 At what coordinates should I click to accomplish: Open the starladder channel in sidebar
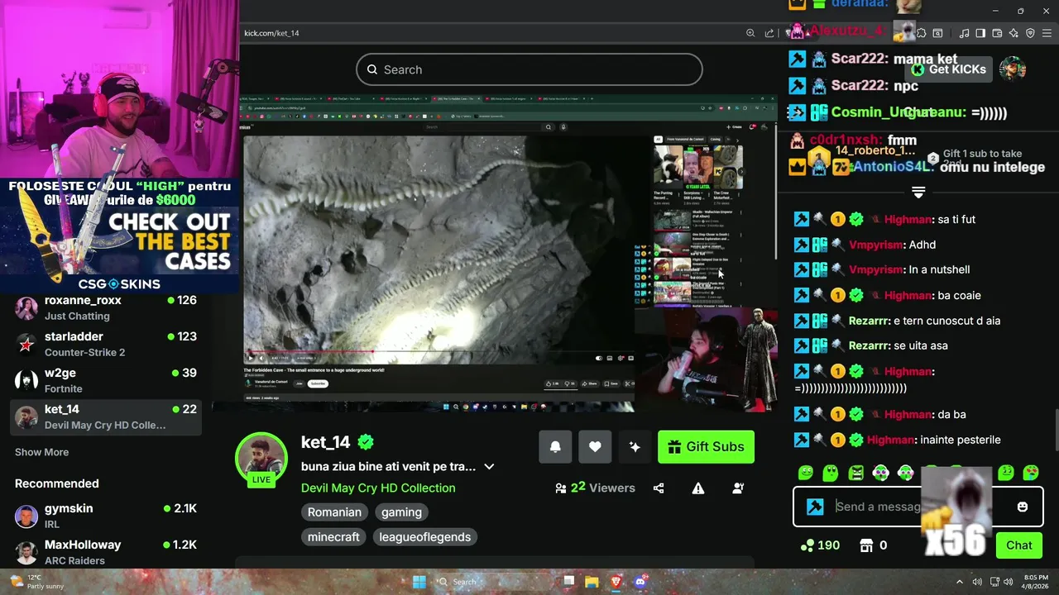click(x=106, y=344)
